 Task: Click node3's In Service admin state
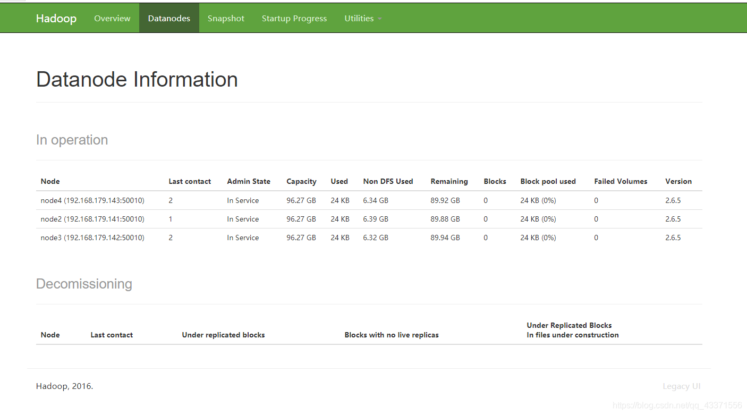tap(243, 238)
